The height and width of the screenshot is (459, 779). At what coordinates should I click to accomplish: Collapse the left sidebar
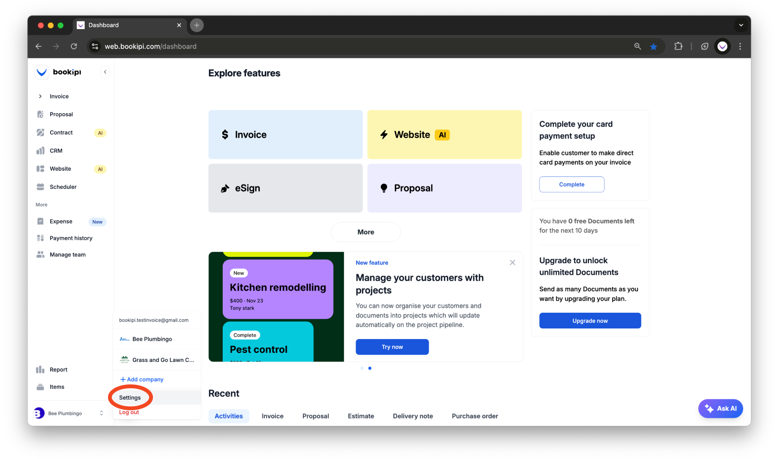(105, 72)
